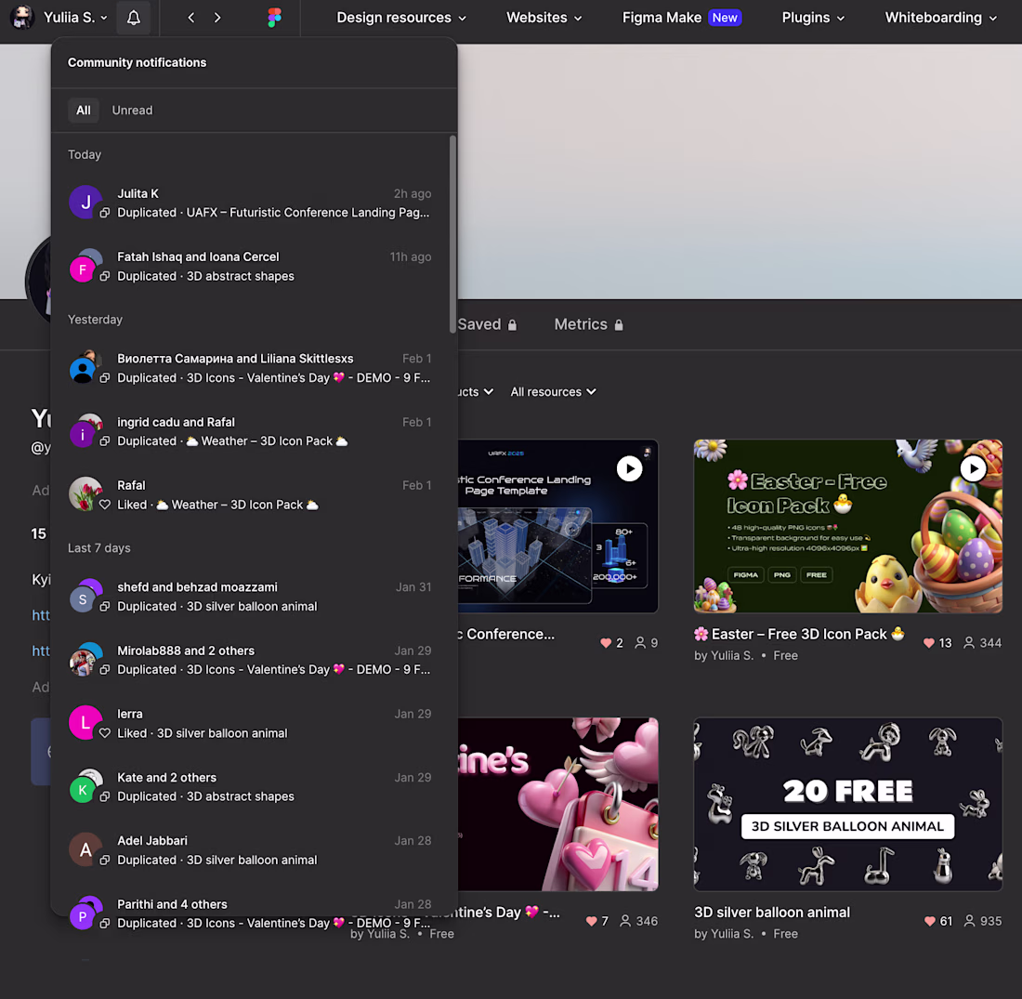
Task: Open the Easter Free Icon Pack thumbnail
Action: click(x=848, y=526)
